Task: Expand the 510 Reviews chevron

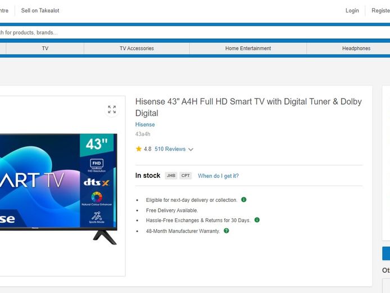Action: (191, 150)
